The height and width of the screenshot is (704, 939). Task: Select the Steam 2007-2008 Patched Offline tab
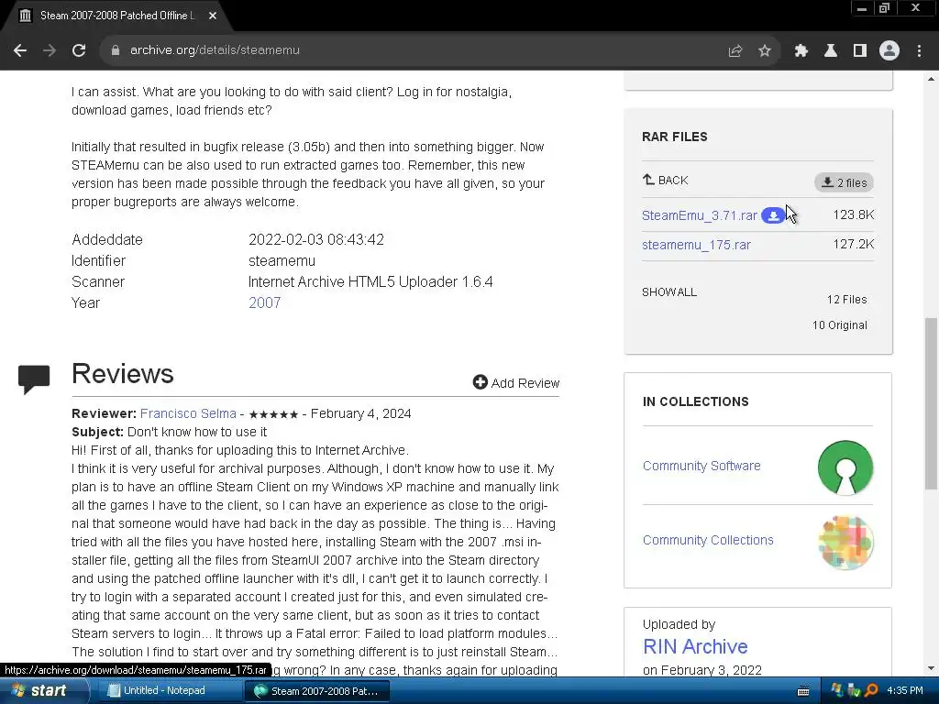click(x=116, y=16)
